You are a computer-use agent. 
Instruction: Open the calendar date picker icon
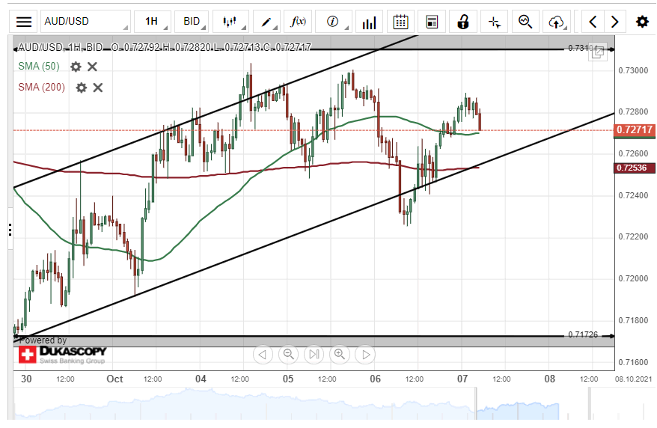[x=400, y=22]
